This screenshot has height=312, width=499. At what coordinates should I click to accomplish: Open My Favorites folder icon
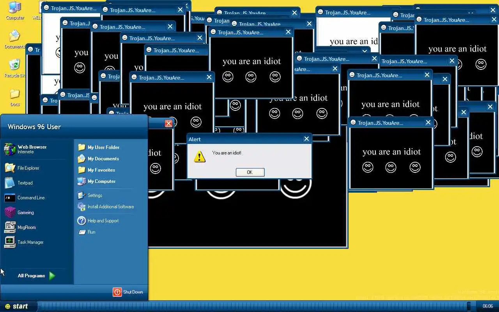(x=81, y=170)
